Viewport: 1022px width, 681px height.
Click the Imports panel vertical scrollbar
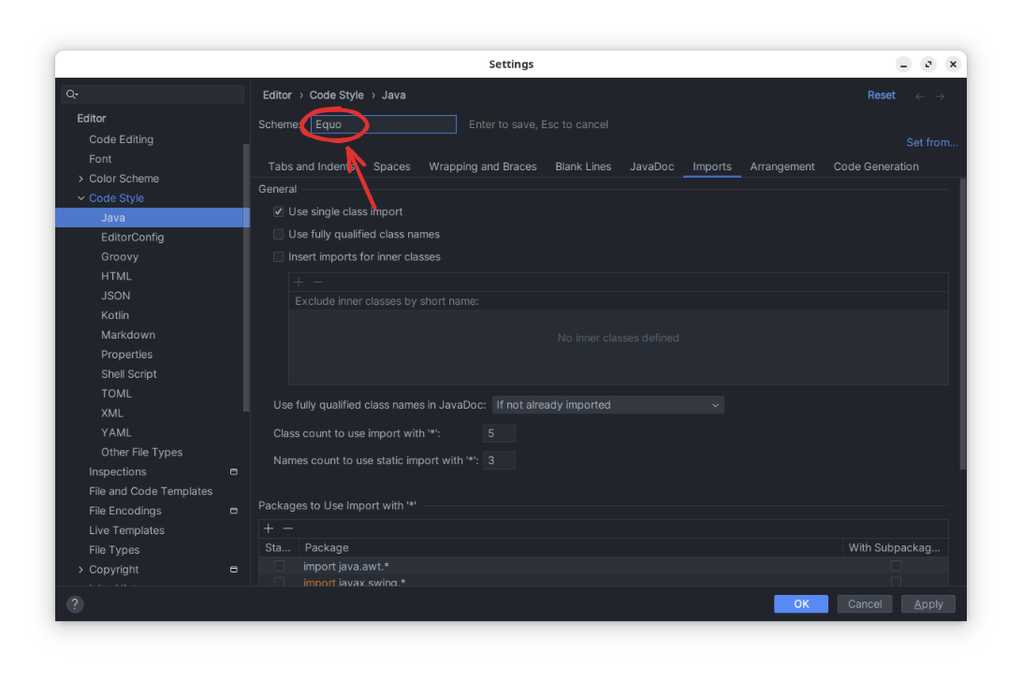click(x=962, y=324)
